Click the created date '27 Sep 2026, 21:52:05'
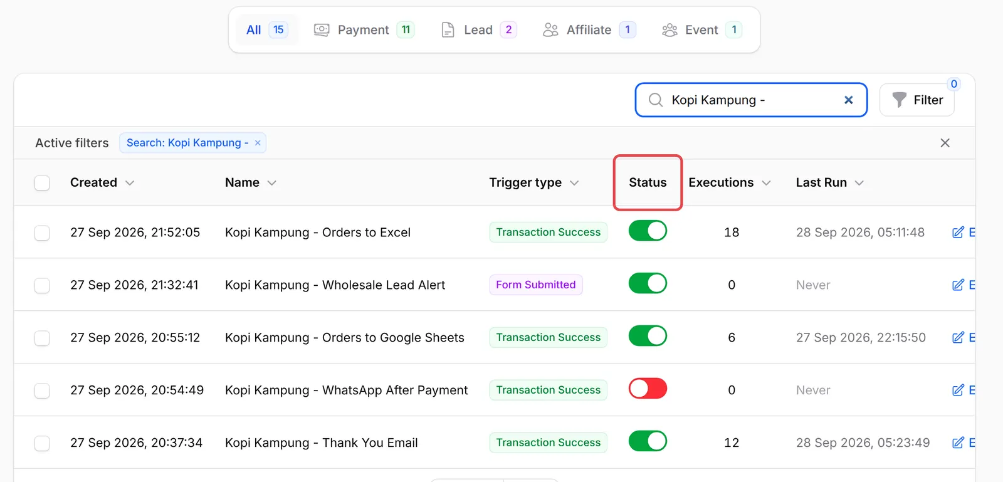 (135, 233)
